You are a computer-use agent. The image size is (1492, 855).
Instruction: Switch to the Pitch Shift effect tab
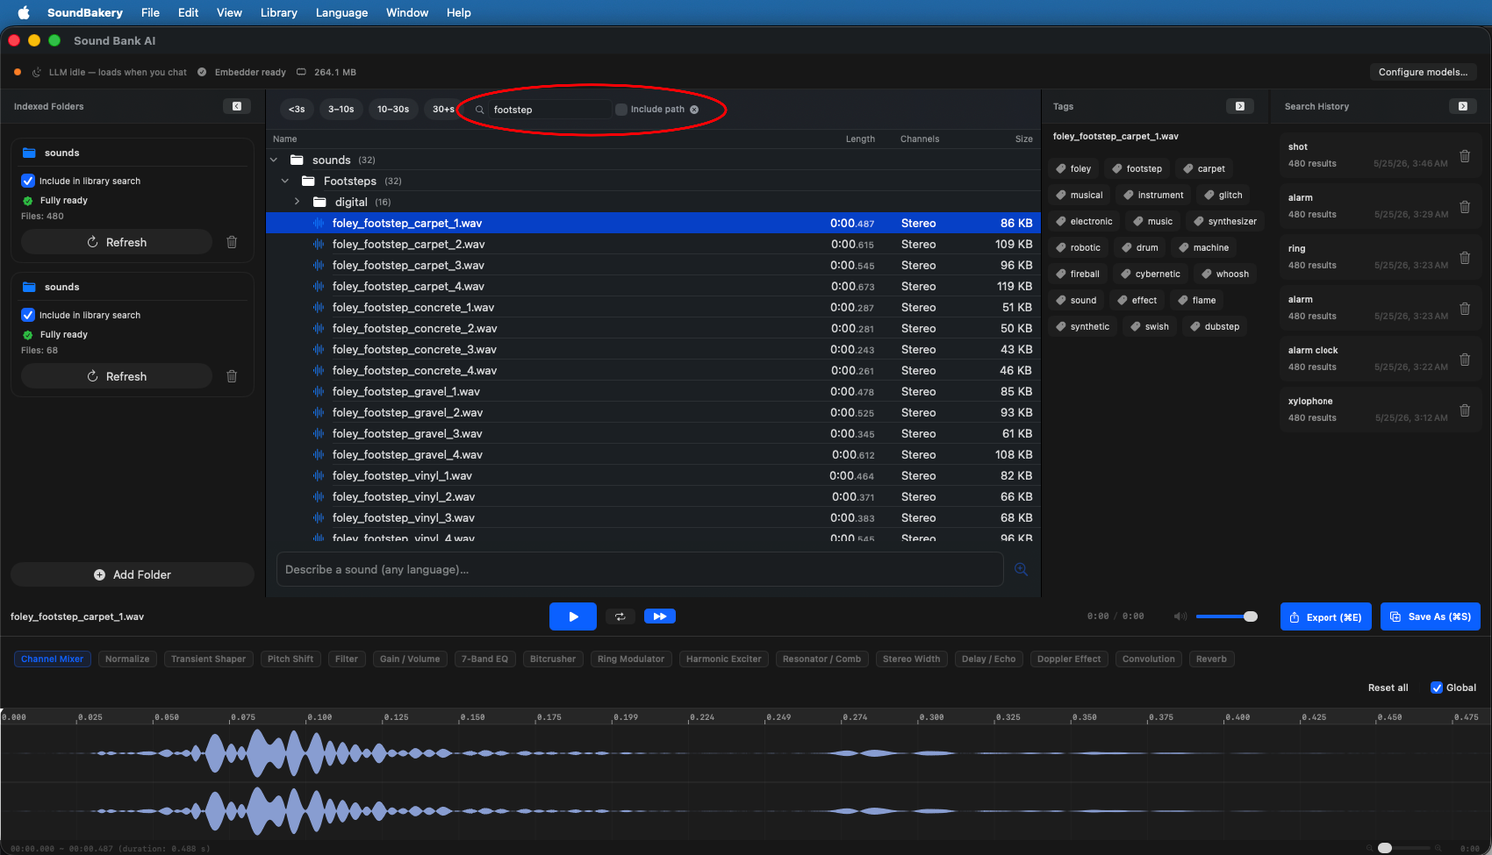(x=291, y=659)
